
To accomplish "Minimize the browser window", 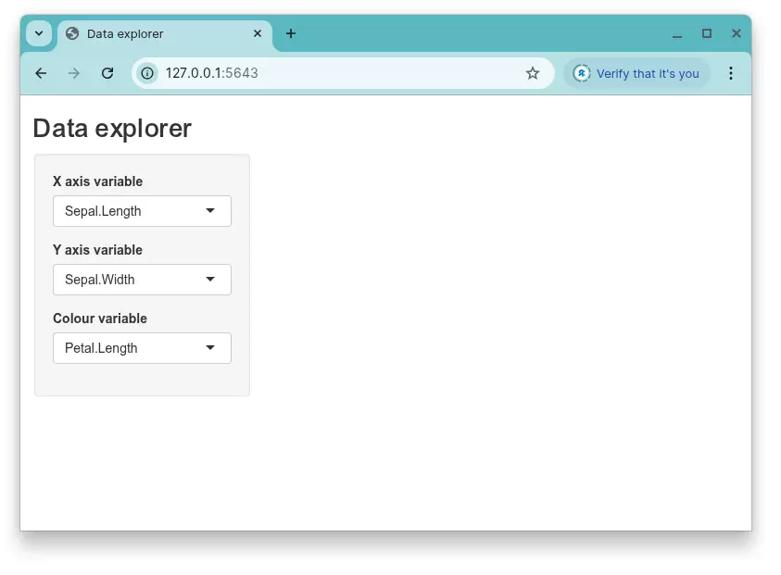I will coord(677,33).
